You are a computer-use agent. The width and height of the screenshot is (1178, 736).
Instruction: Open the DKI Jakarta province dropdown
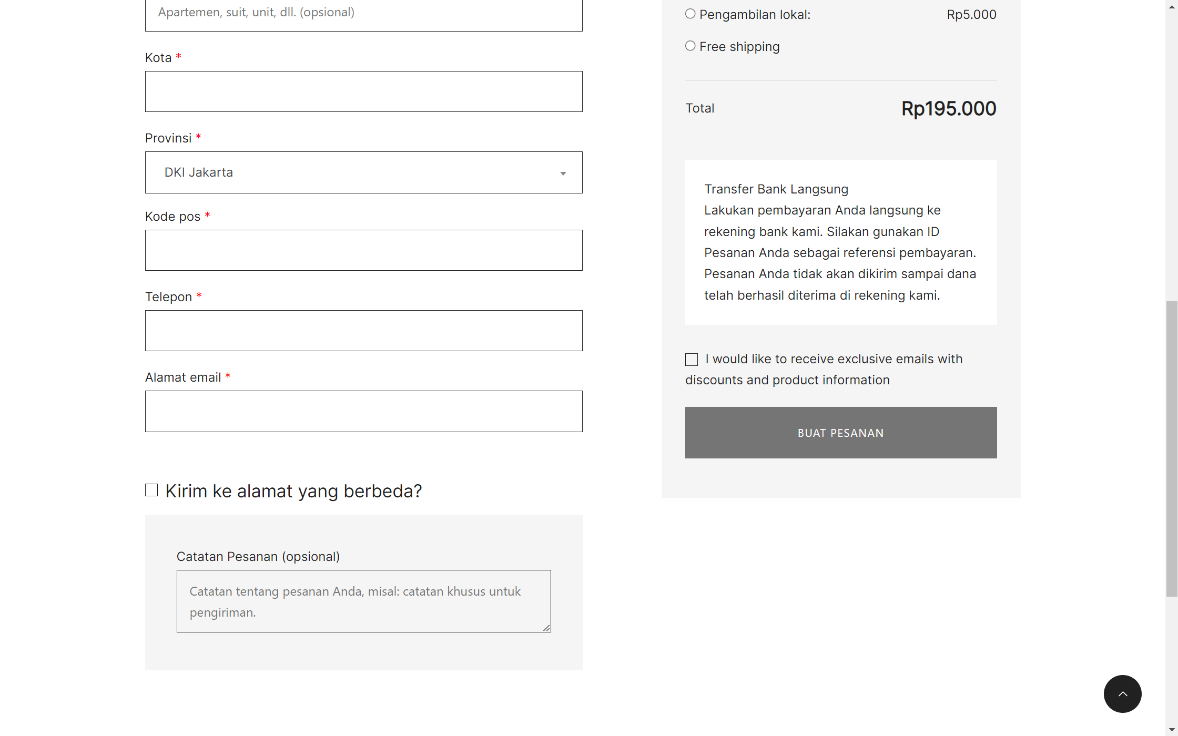(x=363, y=172)
